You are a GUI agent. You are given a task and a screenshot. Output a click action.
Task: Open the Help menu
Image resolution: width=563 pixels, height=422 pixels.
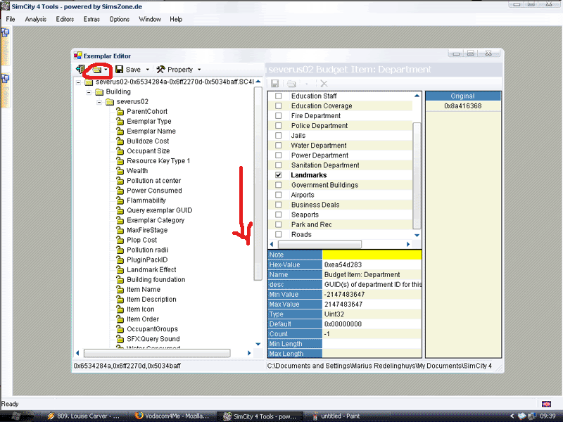pos(176,19)
